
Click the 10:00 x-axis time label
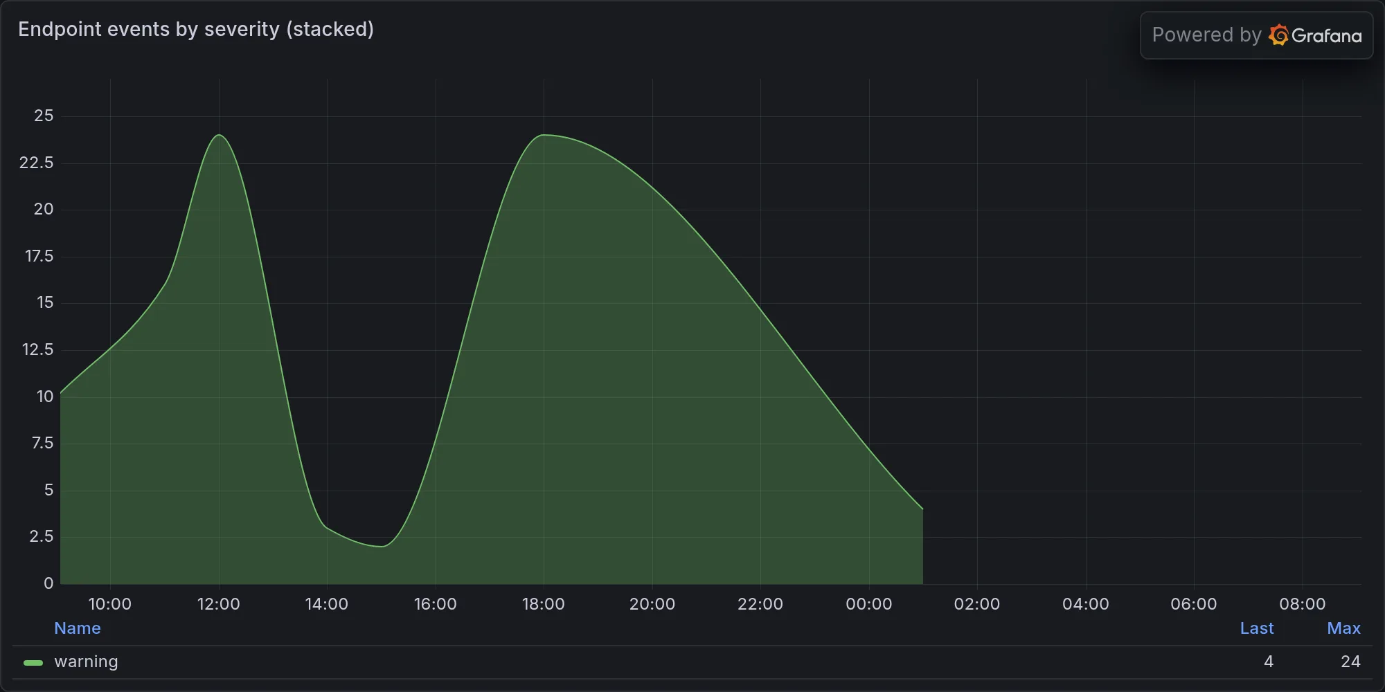pyautogui.click(x=110, y=604)
